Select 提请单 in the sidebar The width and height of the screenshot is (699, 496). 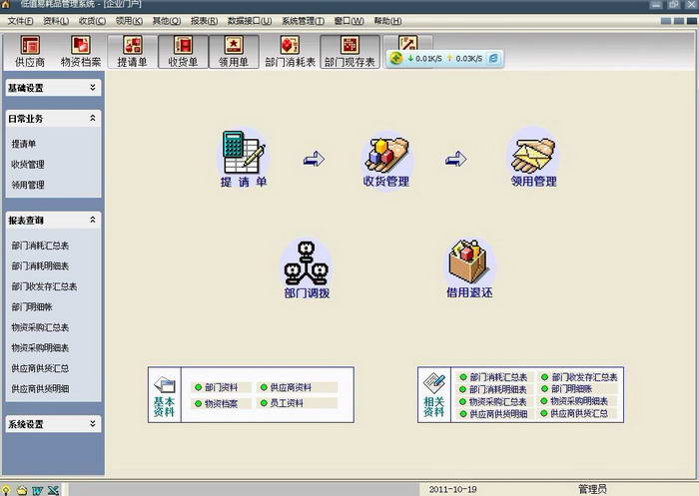click(x=24, y=144)
